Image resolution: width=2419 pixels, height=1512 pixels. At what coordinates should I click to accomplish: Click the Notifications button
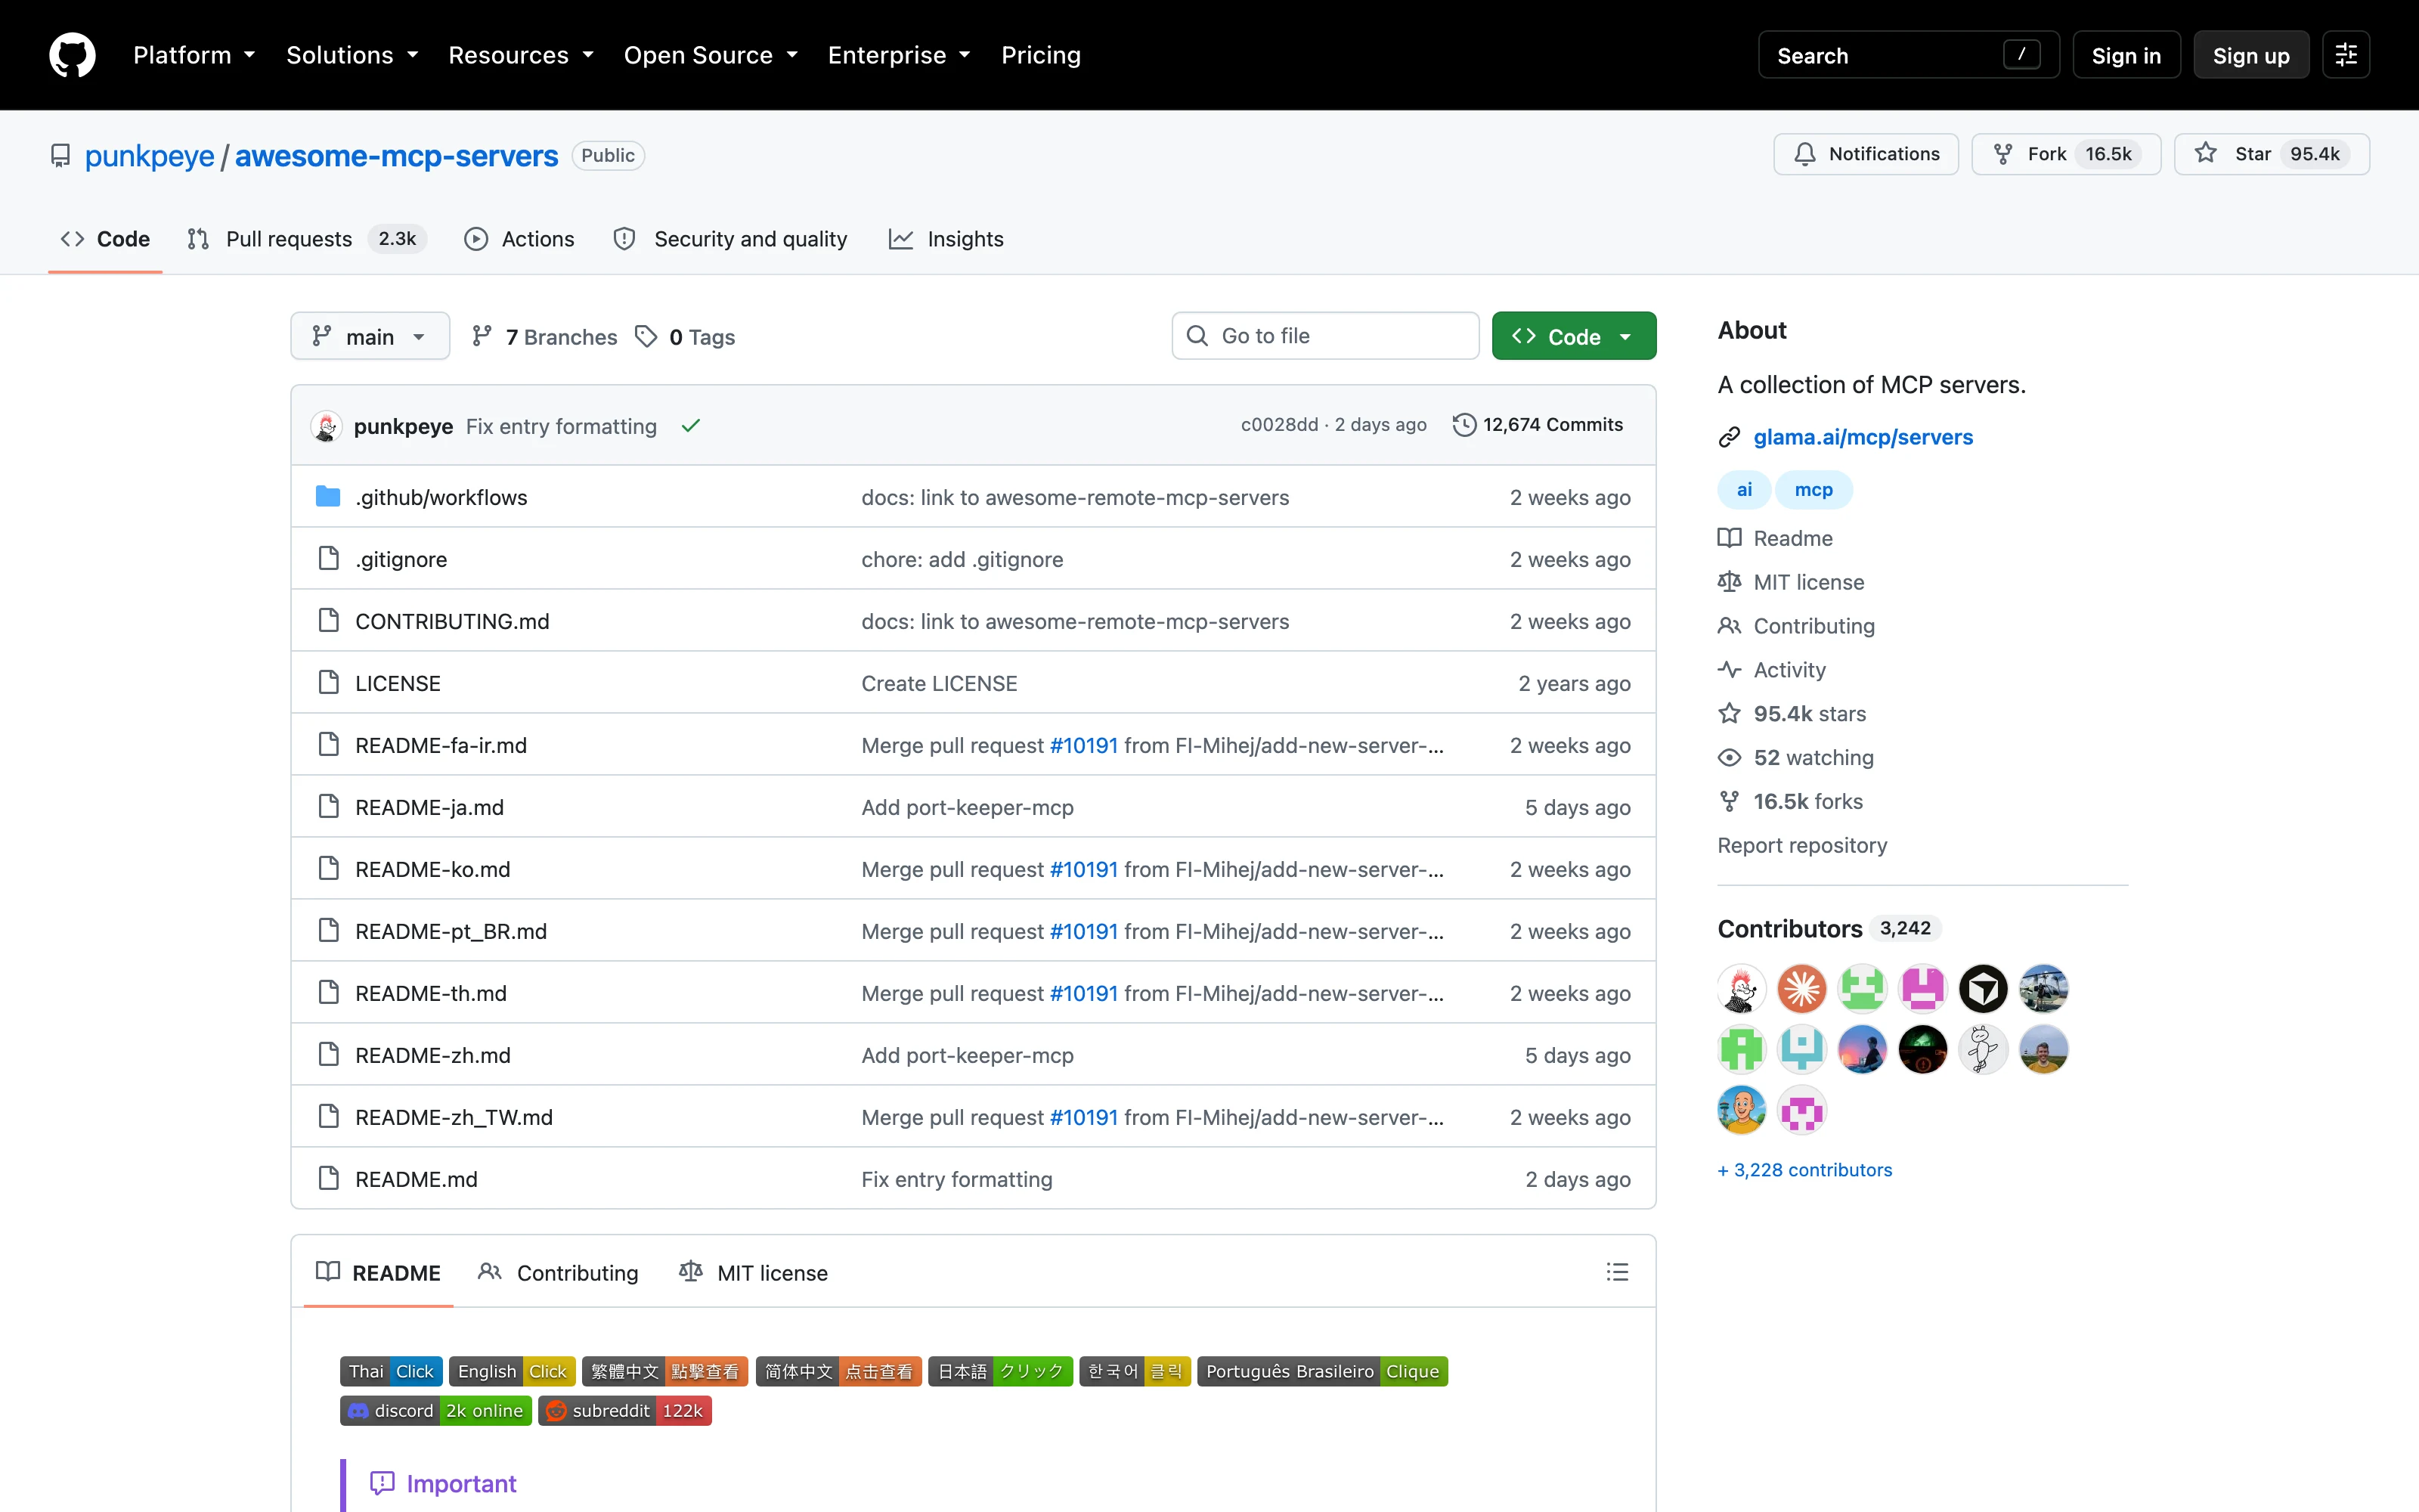coord(1865,154)
